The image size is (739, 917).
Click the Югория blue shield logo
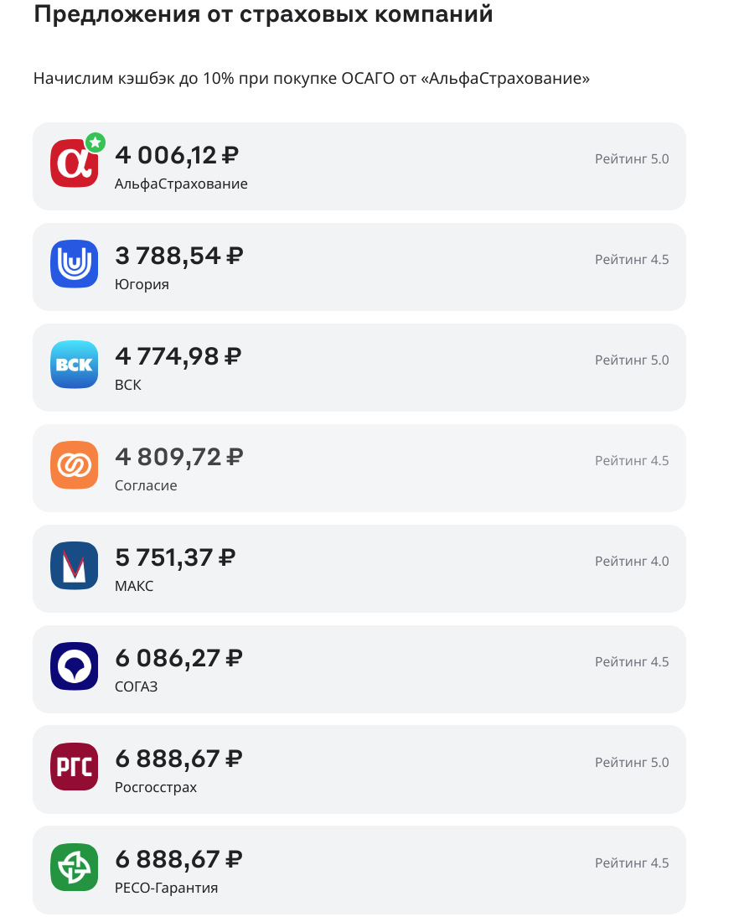coord(74,264)
